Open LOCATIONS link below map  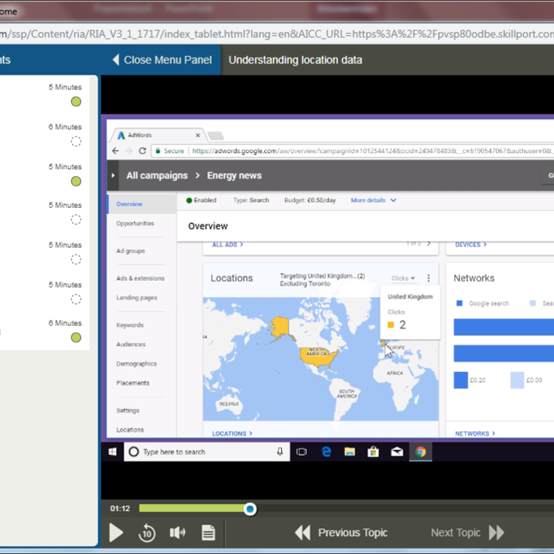pyautogui.click(x=232, y=434)
